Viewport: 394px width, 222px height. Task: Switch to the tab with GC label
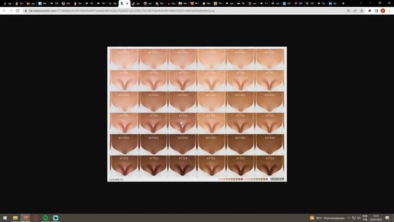pyautogui.click(x=286, y=4)
